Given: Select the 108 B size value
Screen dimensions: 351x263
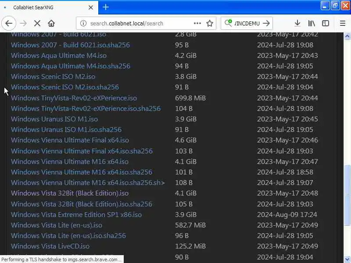Looking at the screenshot, I should 184,182.
